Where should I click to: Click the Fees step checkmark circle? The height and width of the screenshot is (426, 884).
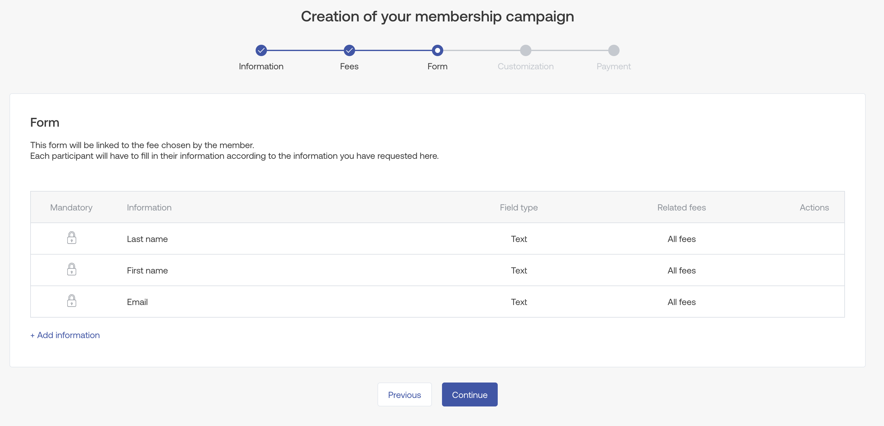349,50
